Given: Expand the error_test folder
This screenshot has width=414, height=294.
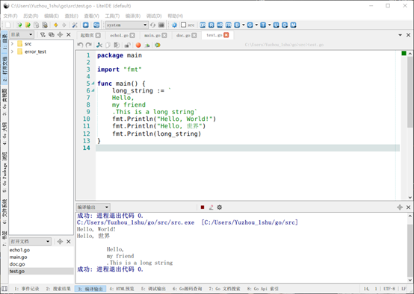Looking at the screenshot, I should click(12, 51).
